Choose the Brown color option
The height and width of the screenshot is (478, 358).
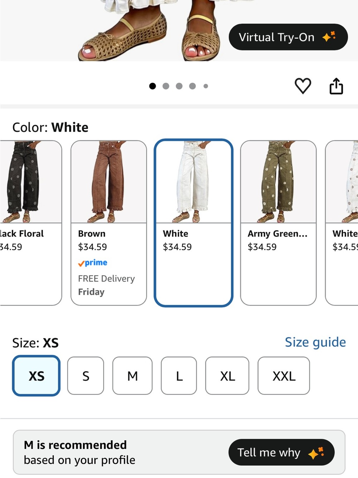point(109,223)
